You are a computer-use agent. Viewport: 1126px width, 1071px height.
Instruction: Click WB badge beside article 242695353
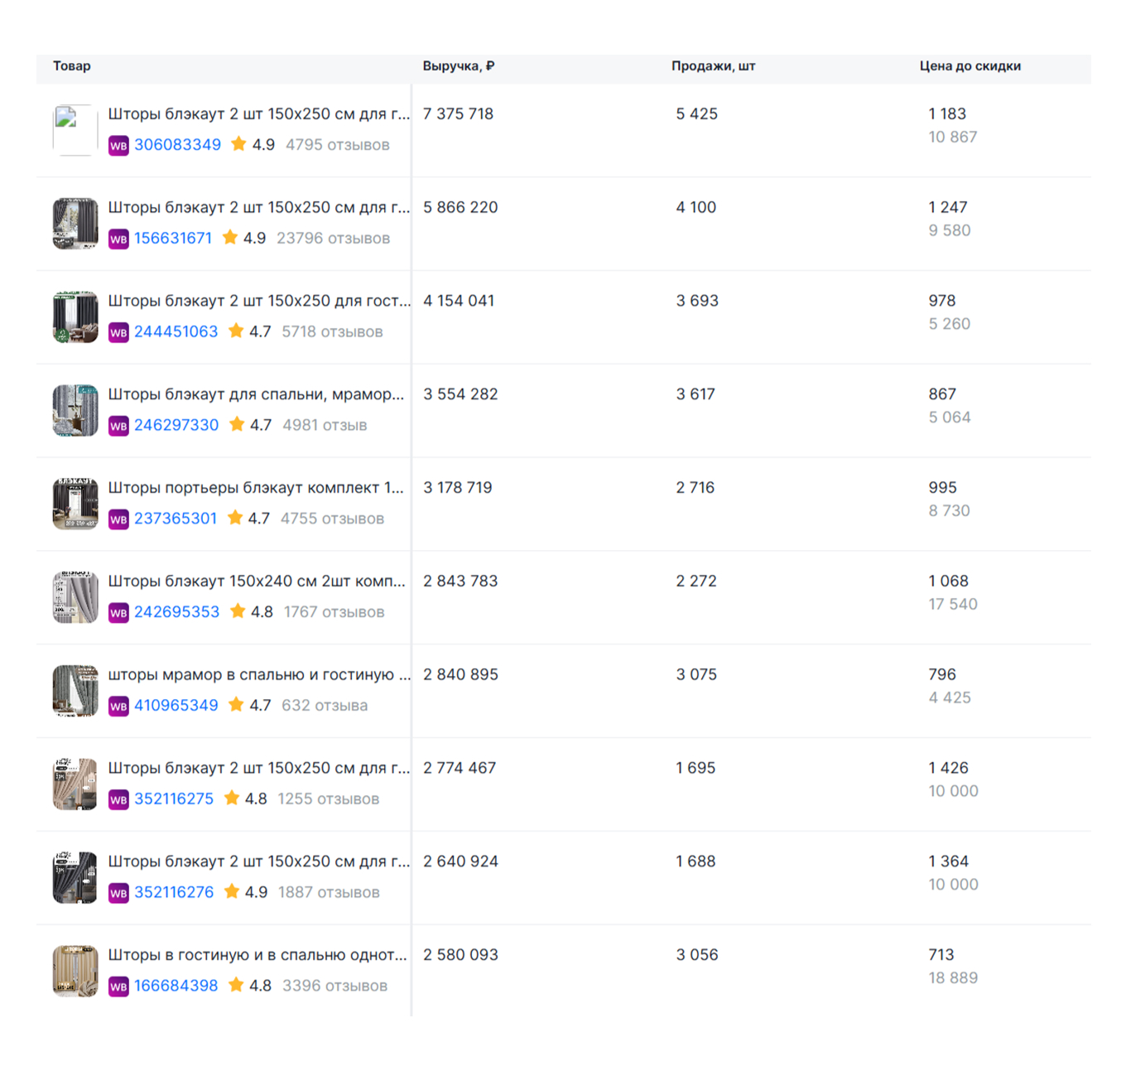[118, 613]
